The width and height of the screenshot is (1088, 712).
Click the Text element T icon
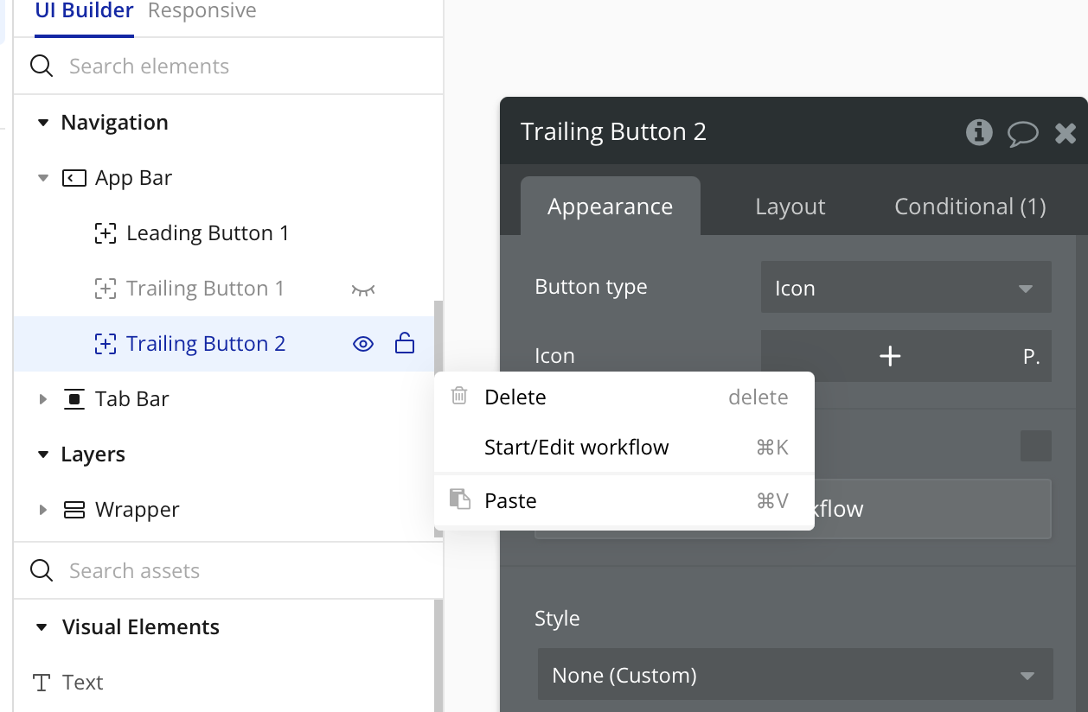pos(41,683)
